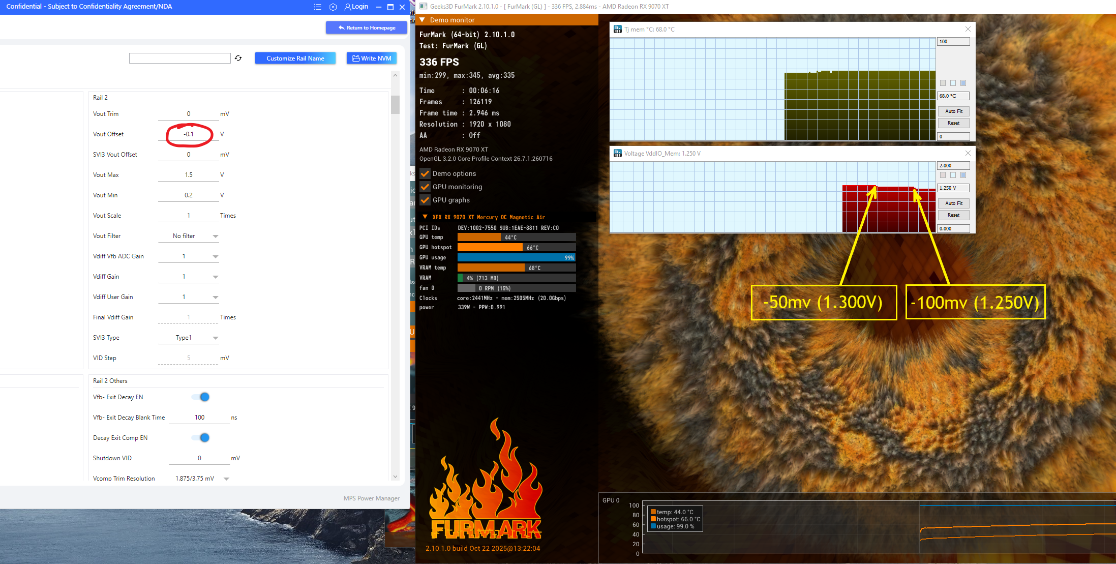Close the Voltage VddIO_Mem graph window
Screen dimensions: 1116x564
[x=968, y=153]
